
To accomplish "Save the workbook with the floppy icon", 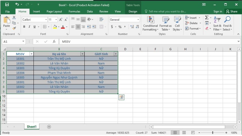I will click(x=7, y=5).
